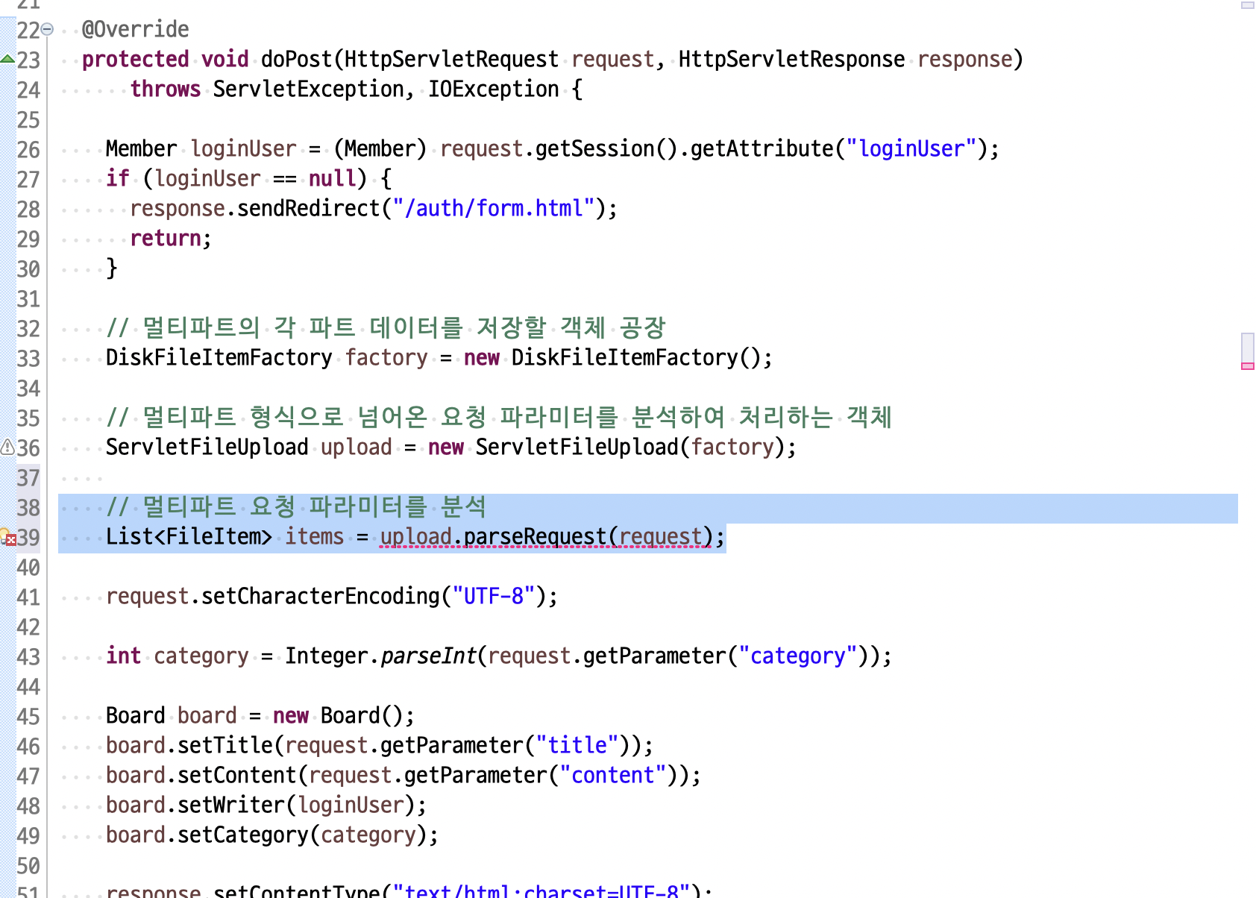This screenshot has width=1256, height=898.
Task: Click ServletException in the throws clause
Action: (x=308, y=89)
